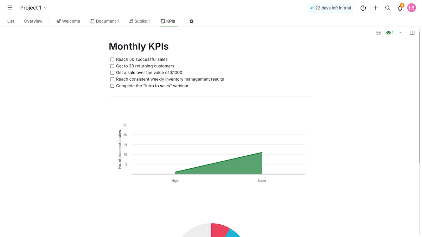The image size is (422, 237).
Task: Open the sidebar hamburger menu
Action: tap(10, 7)
